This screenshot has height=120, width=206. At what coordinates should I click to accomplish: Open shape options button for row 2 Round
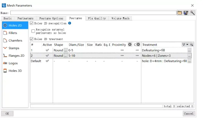65,56
